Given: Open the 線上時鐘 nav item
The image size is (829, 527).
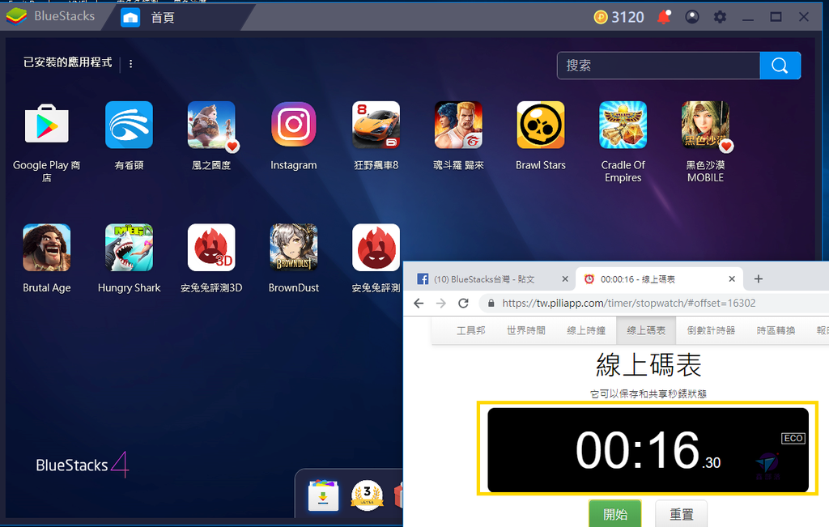Looking at the screenshot, I should pyautogui.click(x=586, y=330).
